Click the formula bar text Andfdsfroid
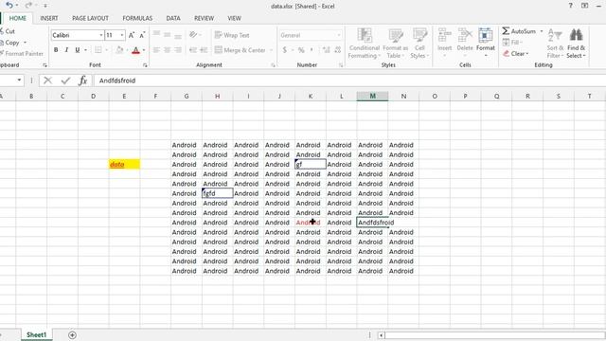This screenshot has width=606, height=341. pyautogui.click(x=117, y=81)
